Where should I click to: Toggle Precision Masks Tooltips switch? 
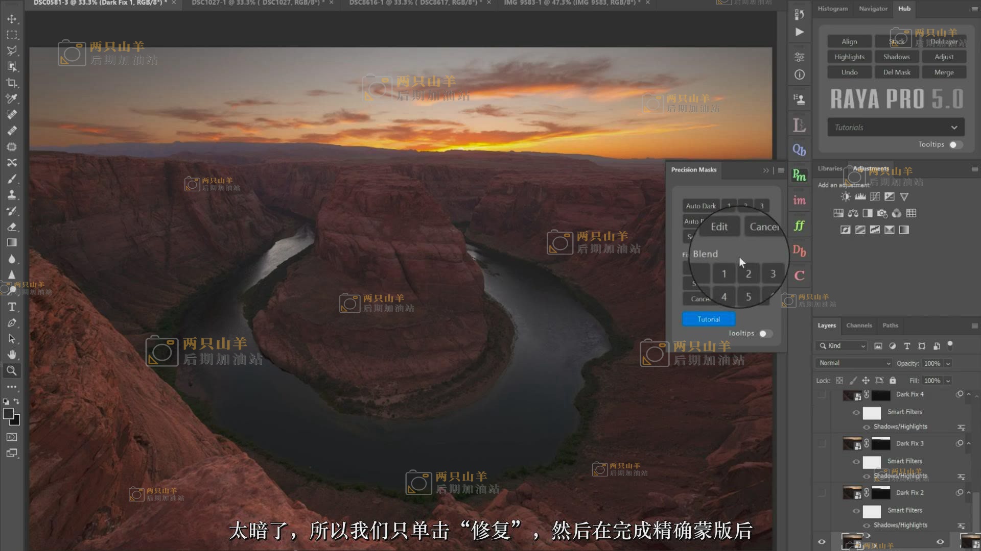(765, 334)
